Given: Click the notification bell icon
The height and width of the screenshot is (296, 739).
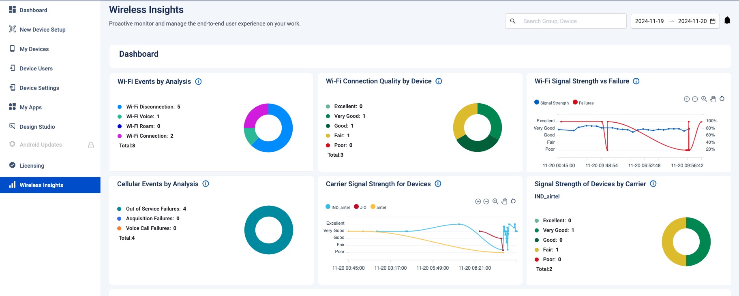Looking at the screenshot, I should [727, 21].
